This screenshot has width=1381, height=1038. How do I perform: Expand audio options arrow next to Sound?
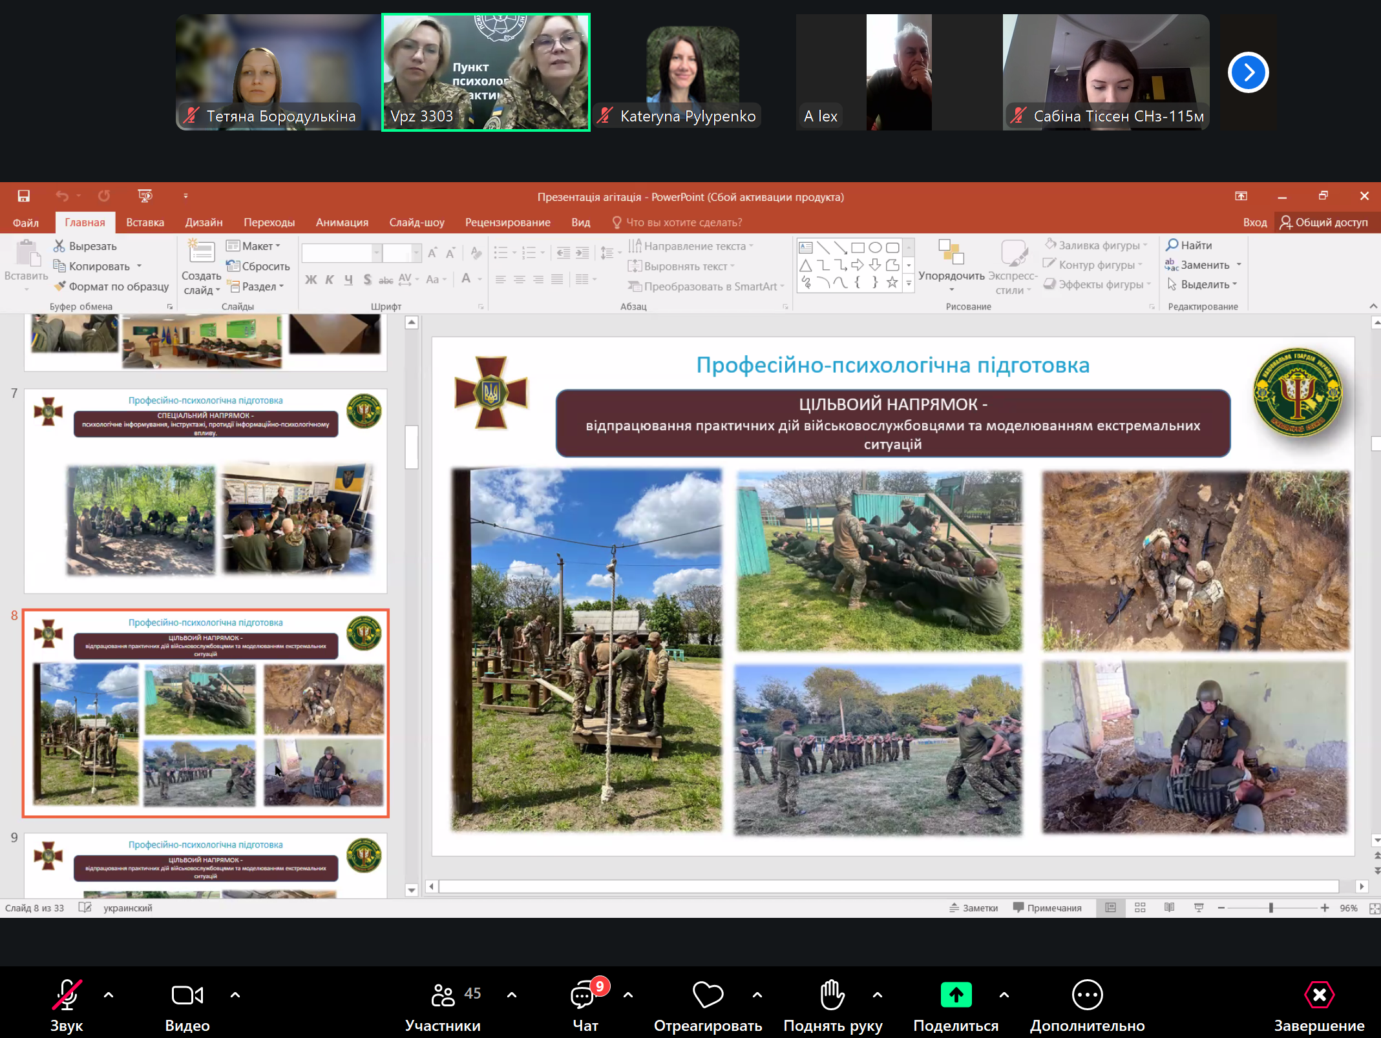click(109, 995)
